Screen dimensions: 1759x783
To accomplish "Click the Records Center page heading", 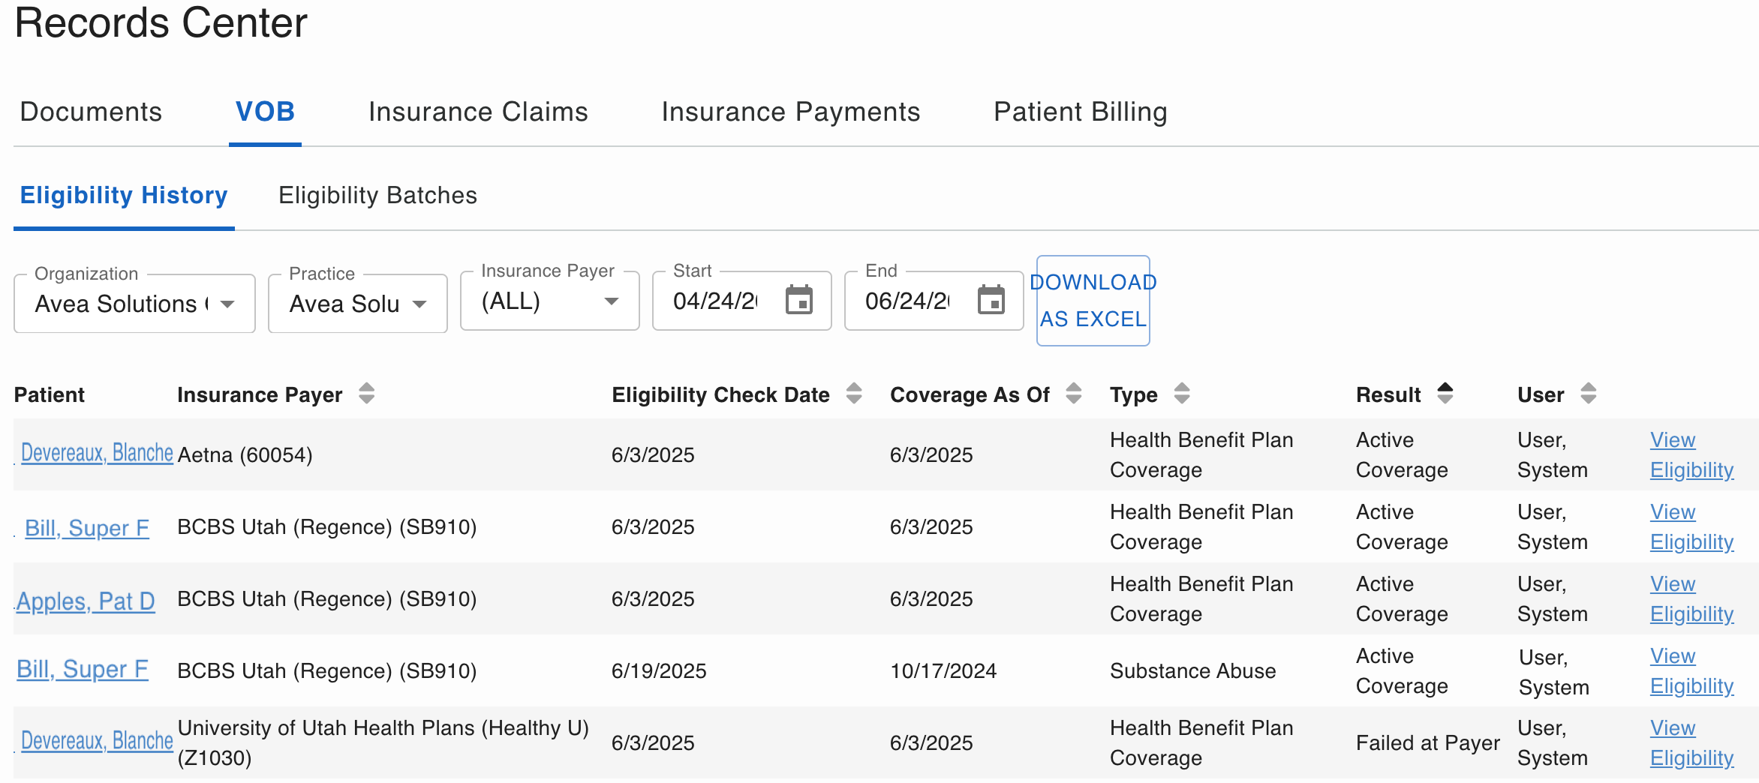I will pyautogui.click(x=161, y=22).
